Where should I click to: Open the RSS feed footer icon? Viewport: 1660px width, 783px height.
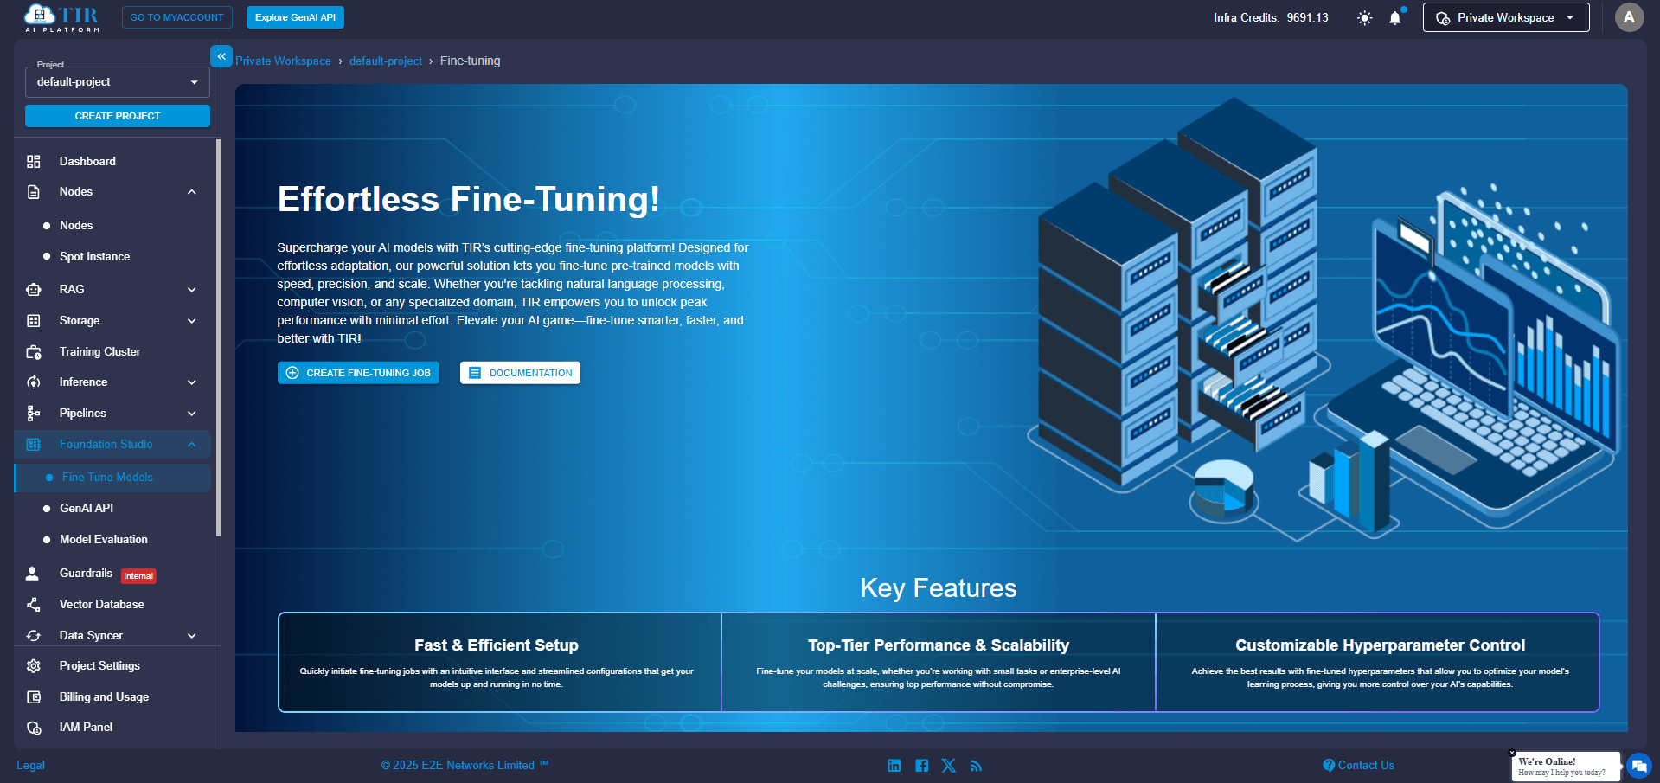[976, 766]
